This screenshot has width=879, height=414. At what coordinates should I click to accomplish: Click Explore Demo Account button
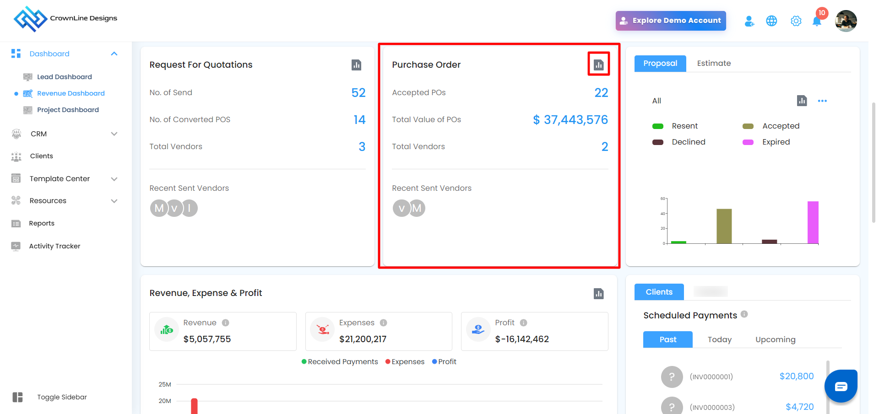coord(670,21)
